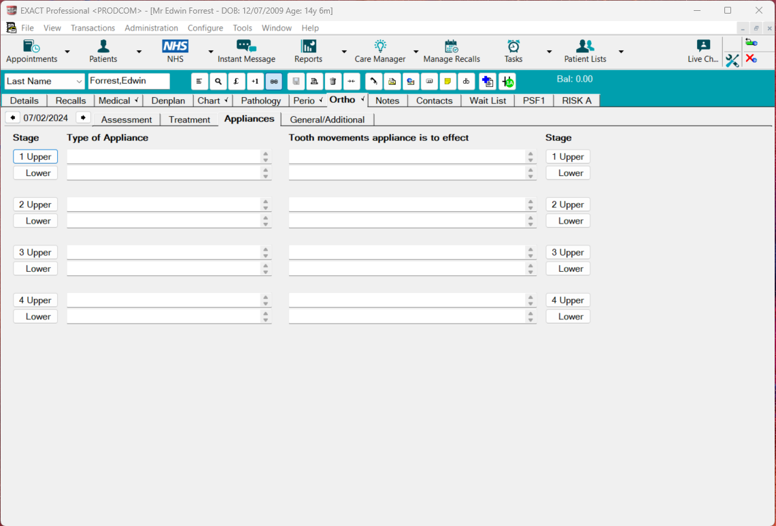Viewport: 776px width, 526px height.
Task: Select the patient search magnifier icon
Action: tap(218, 81)
